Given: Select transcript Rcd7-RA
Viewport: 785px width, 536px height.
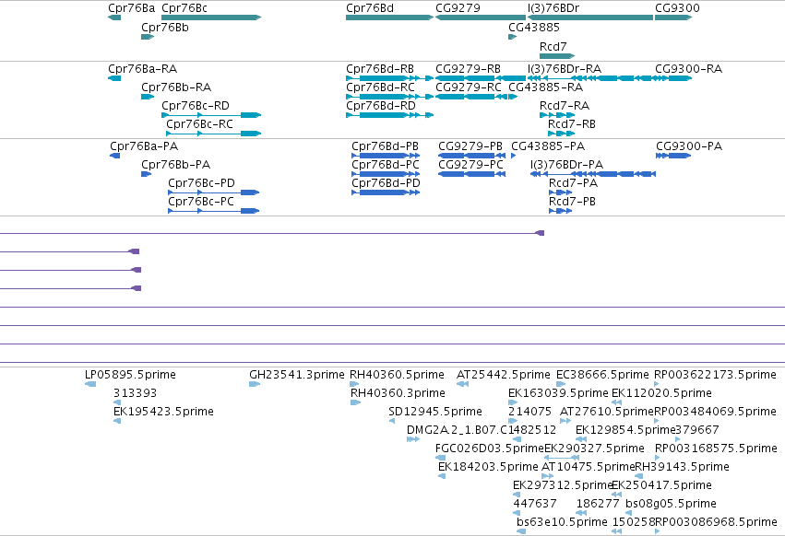Looking at the screenshot, I should click(x=557, y=115).
